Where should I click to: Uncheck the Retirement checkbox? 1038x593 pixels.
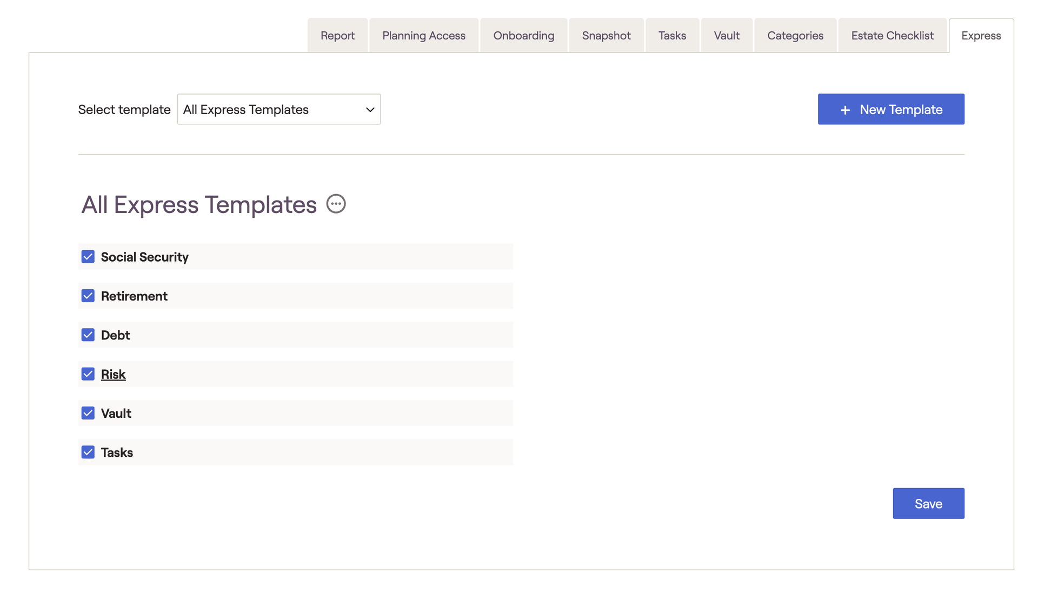[x=88, y=296]
